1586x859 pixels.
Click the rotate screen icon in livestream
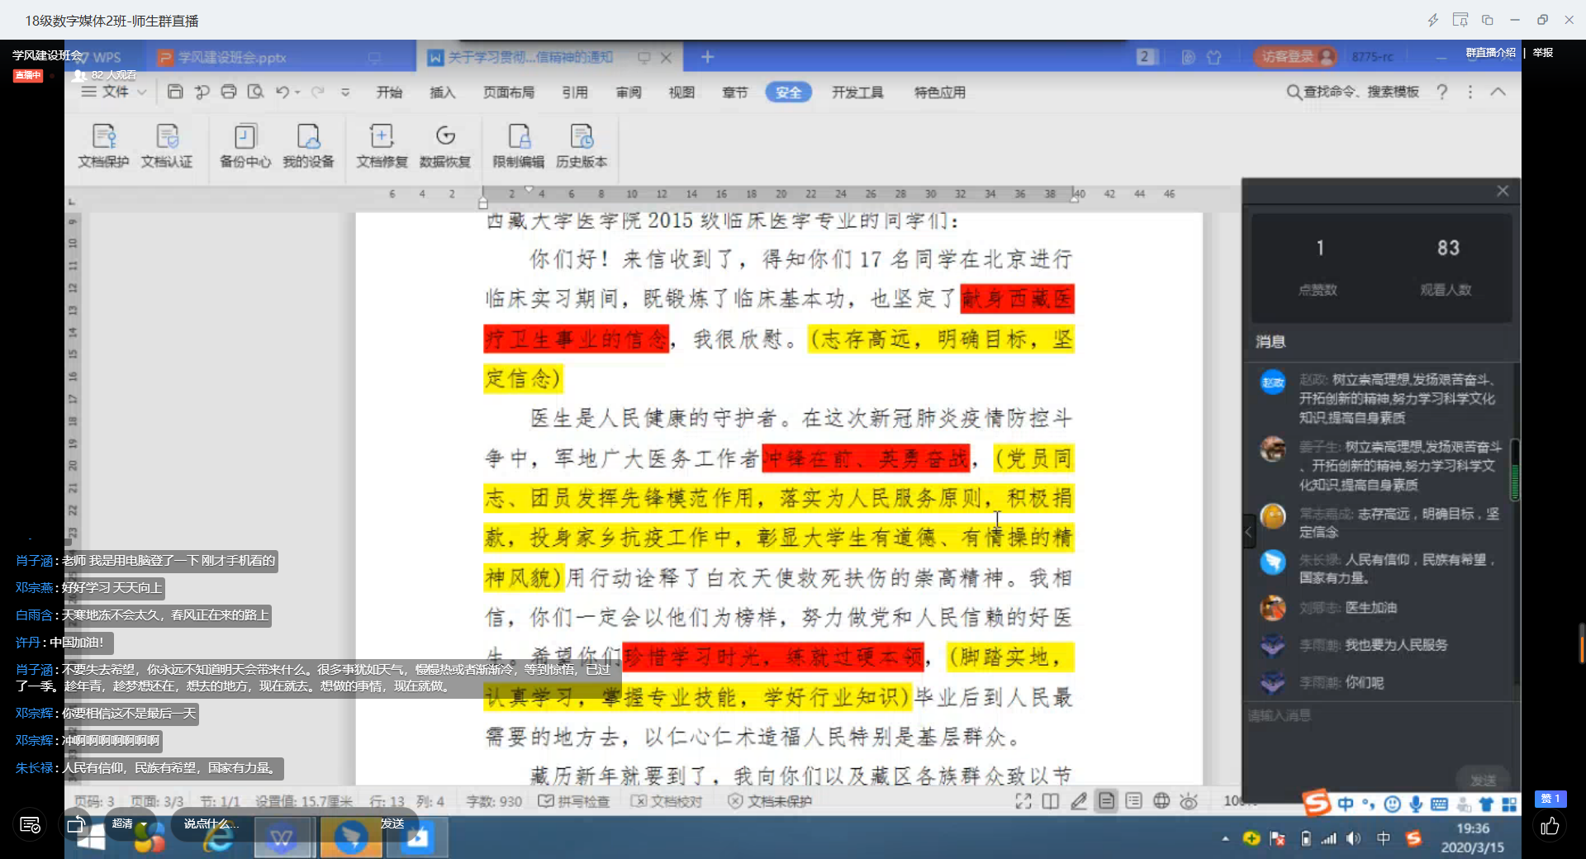point(76,824)
